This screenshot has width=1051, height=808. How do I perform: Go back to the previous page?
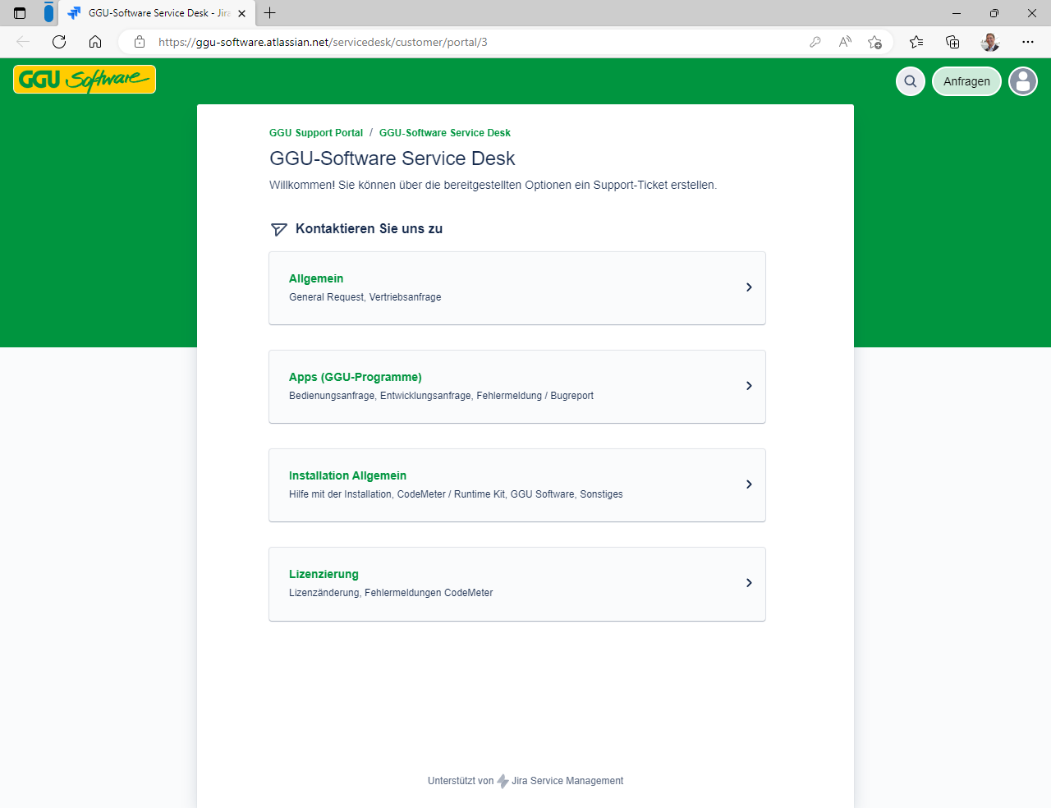[x=23, y=42]
